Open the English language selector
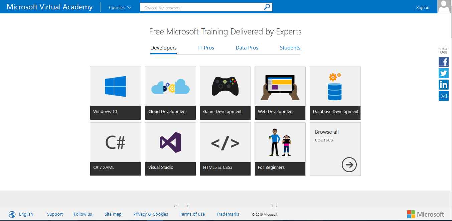Screen dimensions: 452x221 26,214
